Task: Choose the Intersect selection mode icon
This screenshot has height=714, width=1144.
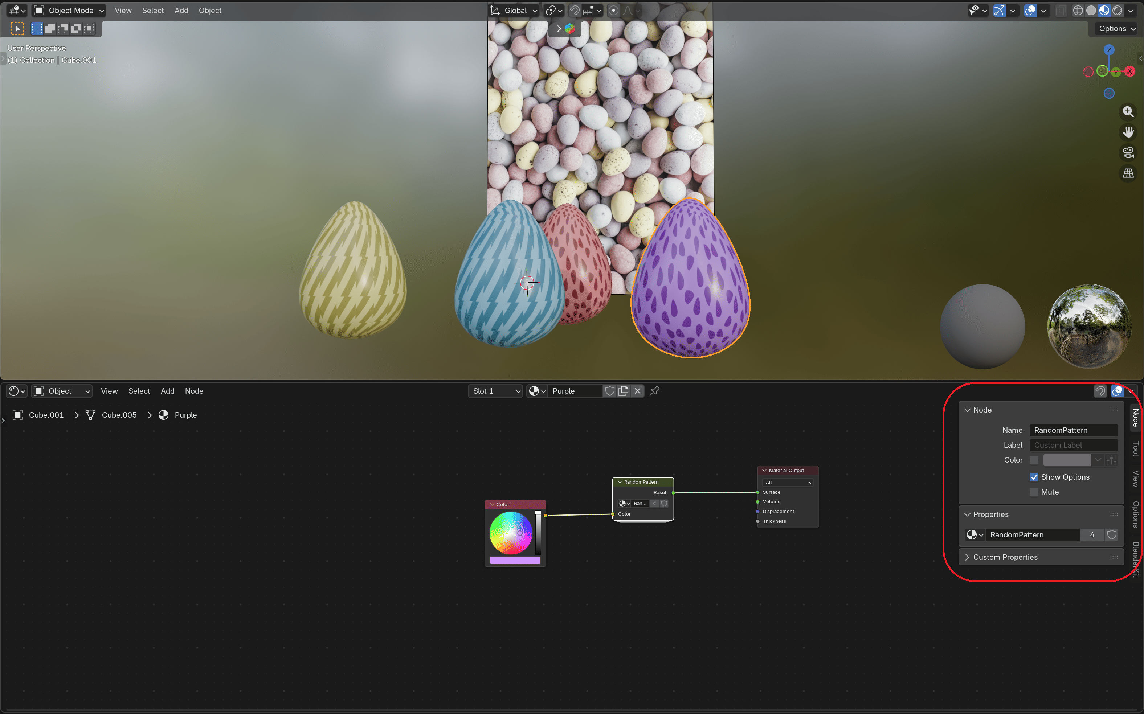Action: pos(89,29)
